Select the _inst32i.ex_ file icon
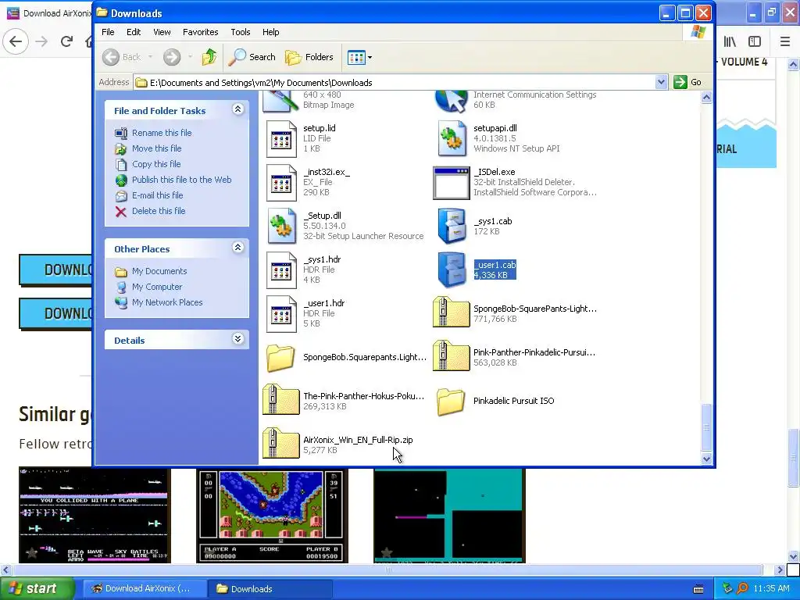 click(281, 183)
